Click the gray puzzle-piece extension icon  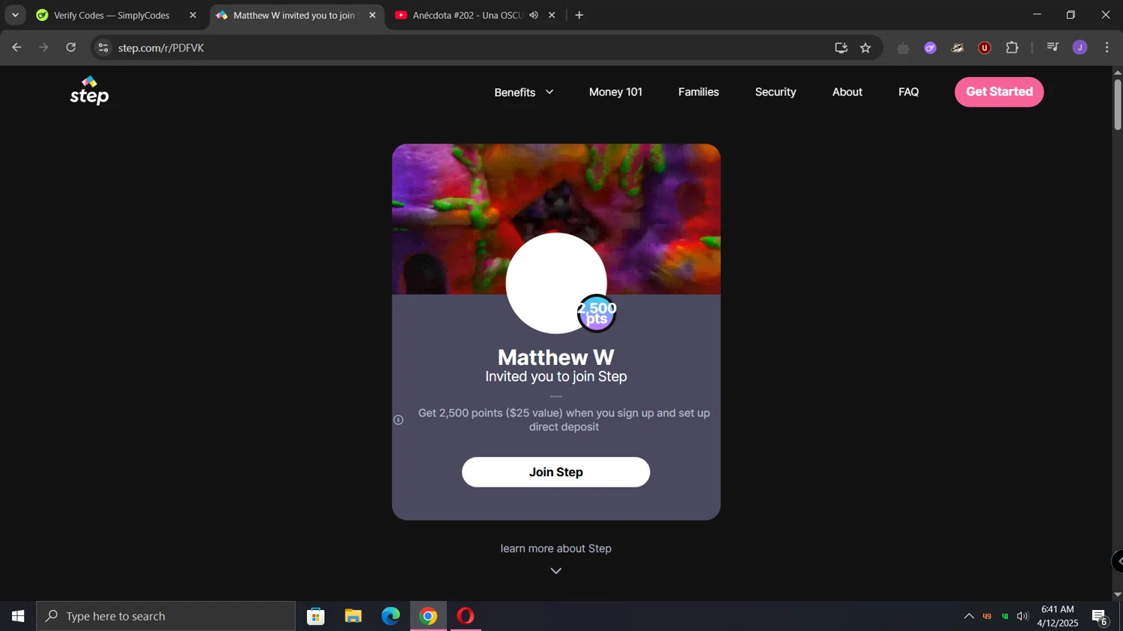[903, 48]
